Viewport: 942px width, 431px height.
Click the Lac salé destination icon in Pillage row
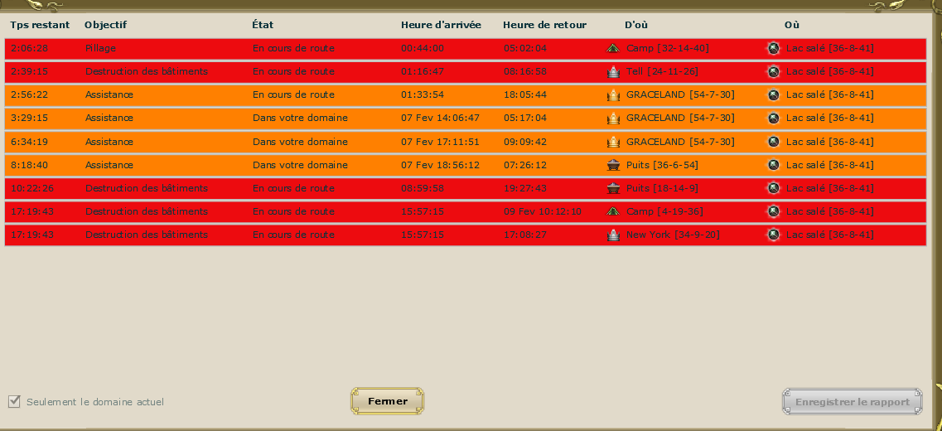(773, 48)
